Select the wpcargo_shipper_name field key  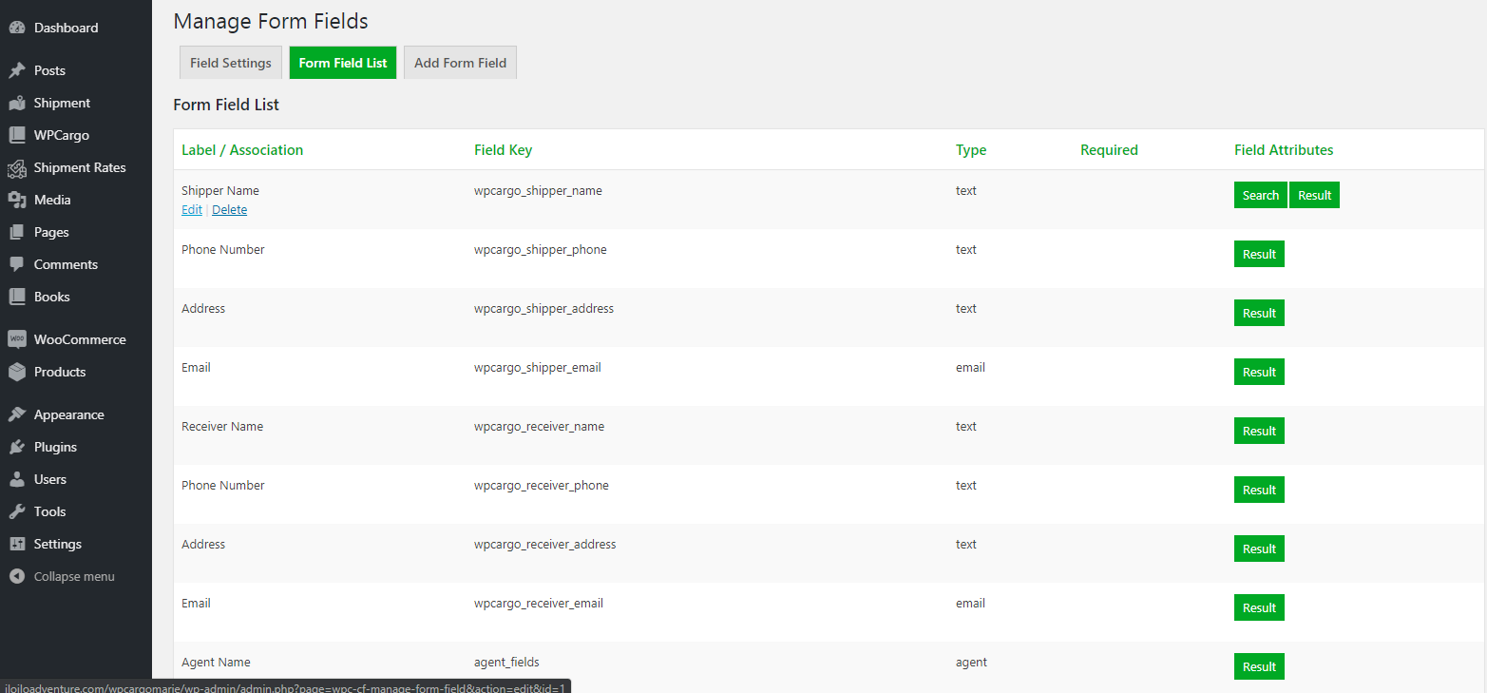[538, 191]
